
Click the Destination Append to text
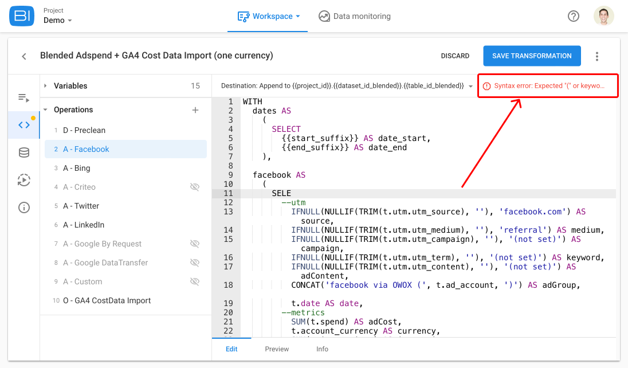pos(343,86)
